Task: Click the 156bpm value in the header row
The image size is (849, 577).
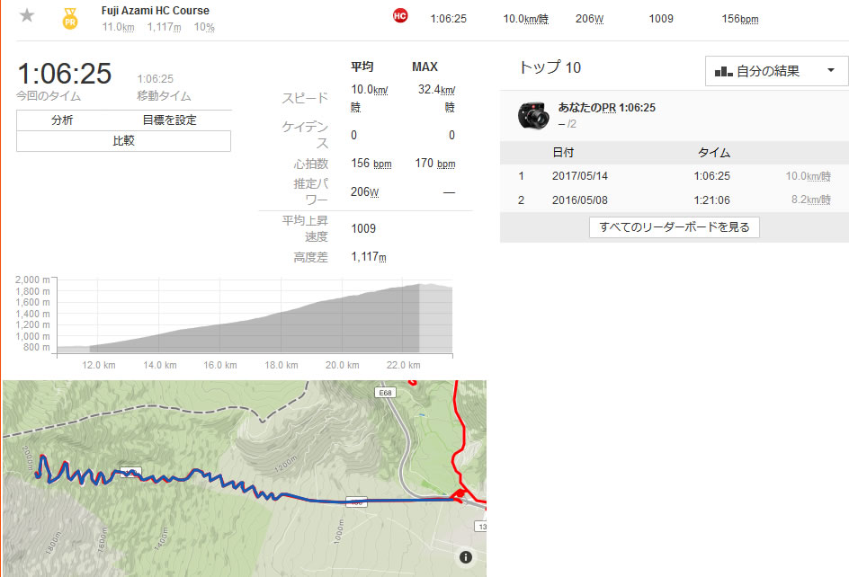Action: click(739, 19)
